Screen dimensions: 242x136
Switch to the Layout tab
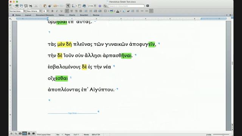(x=28, y=15)
